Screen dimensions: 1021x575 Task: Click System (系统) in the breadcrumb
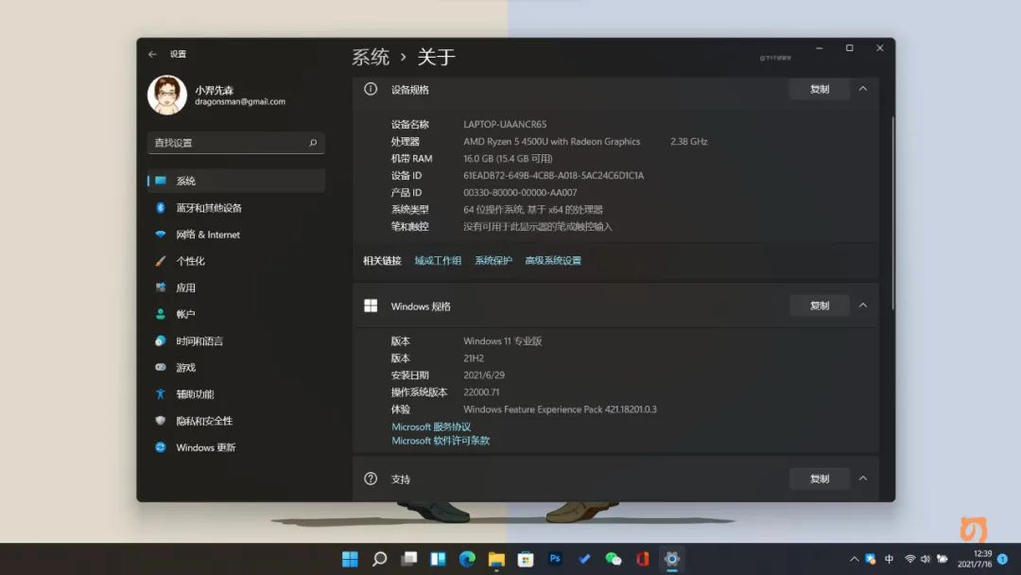371,58
